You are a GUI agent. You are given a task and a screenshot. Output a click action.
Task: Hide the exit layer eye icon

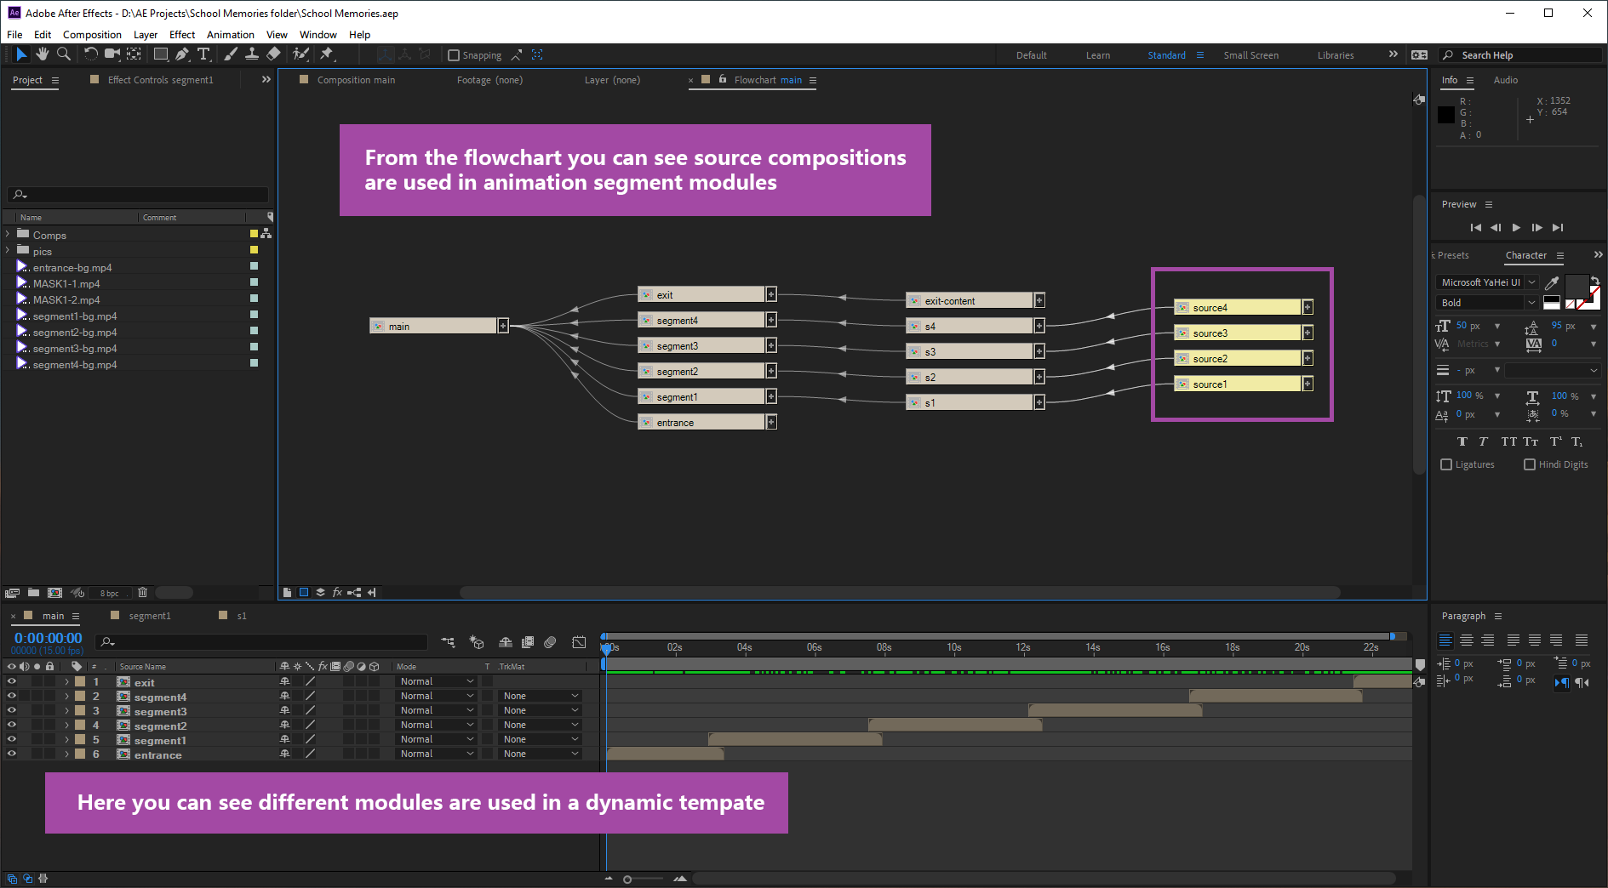(x=12, y=682)
